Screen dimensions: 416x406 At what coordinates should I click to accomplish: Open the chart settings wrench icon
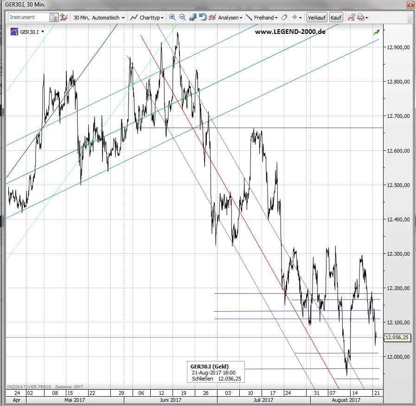351,18
